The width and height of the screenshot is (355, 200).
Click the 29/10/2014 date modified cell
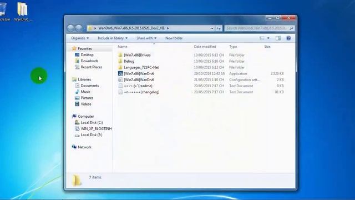click(x=210, y=73)
